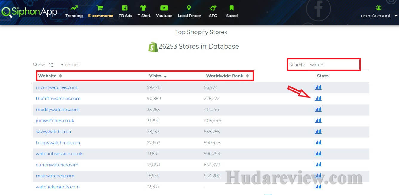The height and width of the screenshot is (195, 399).
Task: Open the watchelements.com link
Action: (x=58, y=187)
